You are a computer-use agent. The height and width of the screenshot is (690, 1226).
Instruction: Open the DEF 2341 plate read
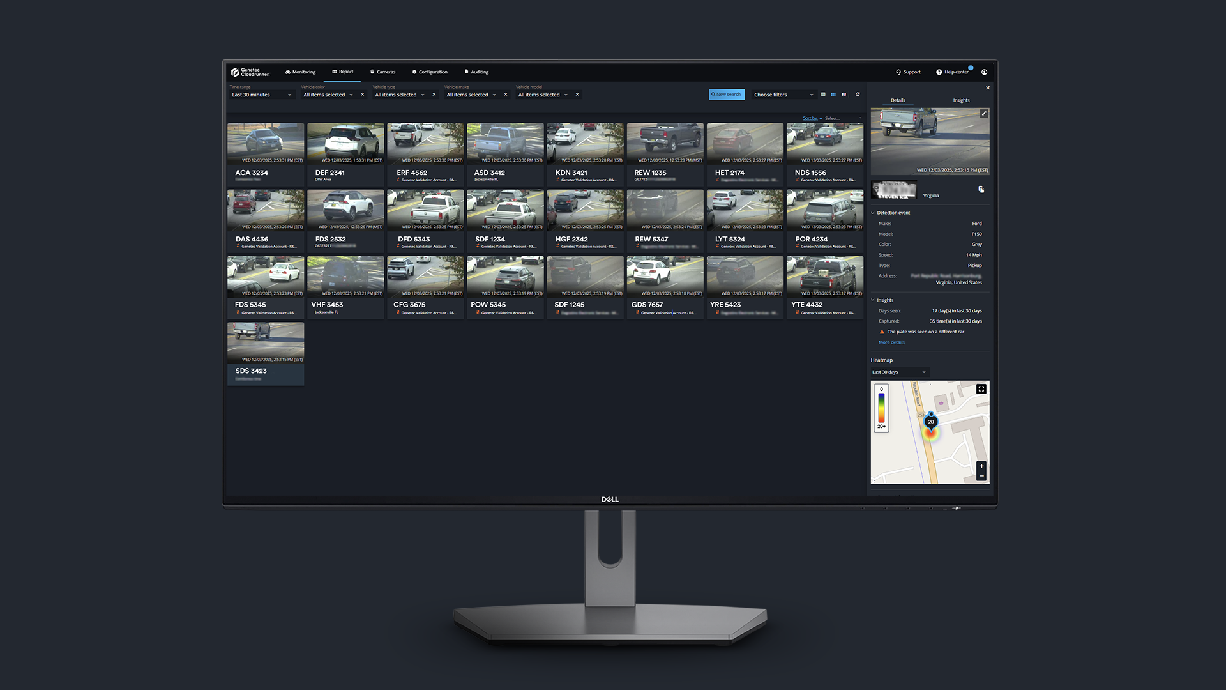(x=345, y=154)
